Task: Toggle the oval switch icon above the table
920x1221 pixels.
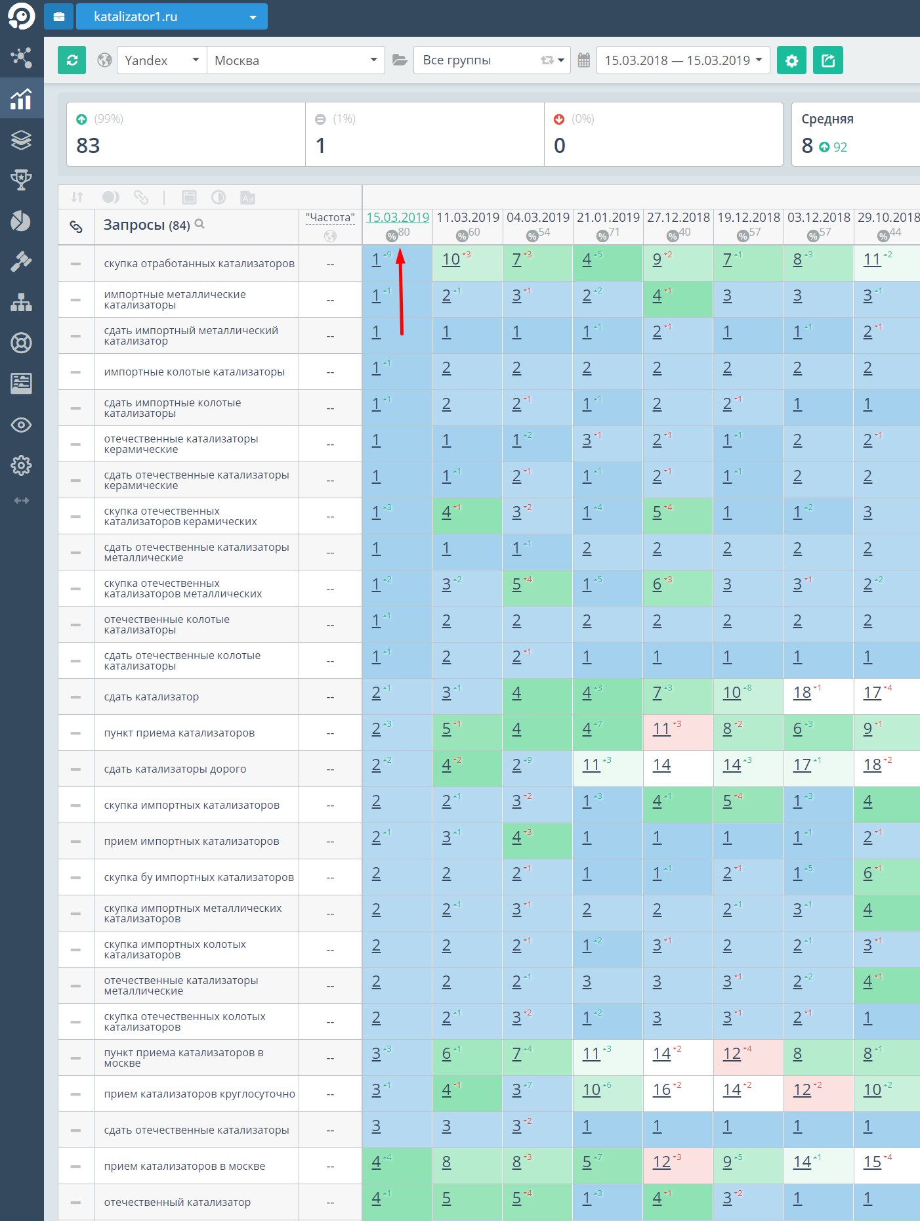Action: 111,197
